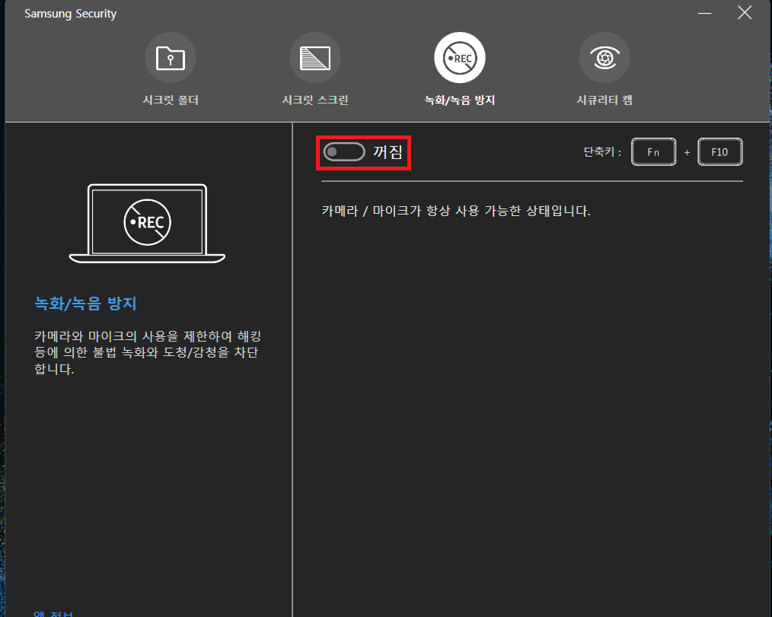
Task: Minimize the Samsung Security window
Action: coord(704,13)
